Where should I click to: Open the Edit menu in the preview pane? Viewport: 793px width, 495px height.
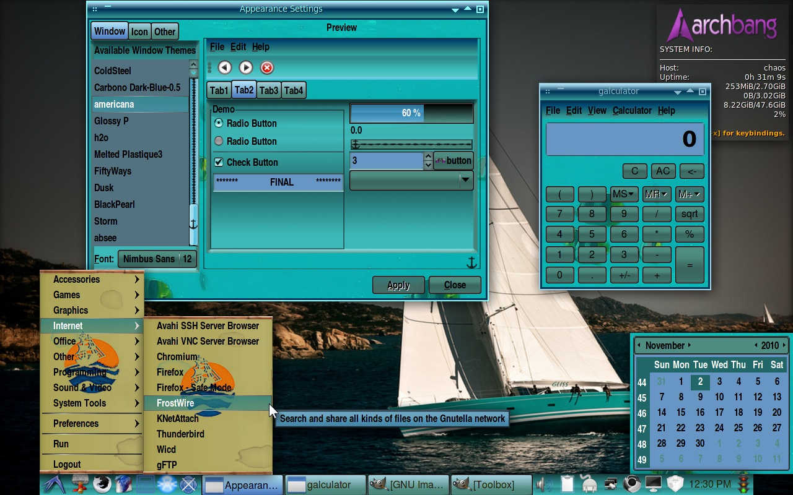(x=239, y=46)
